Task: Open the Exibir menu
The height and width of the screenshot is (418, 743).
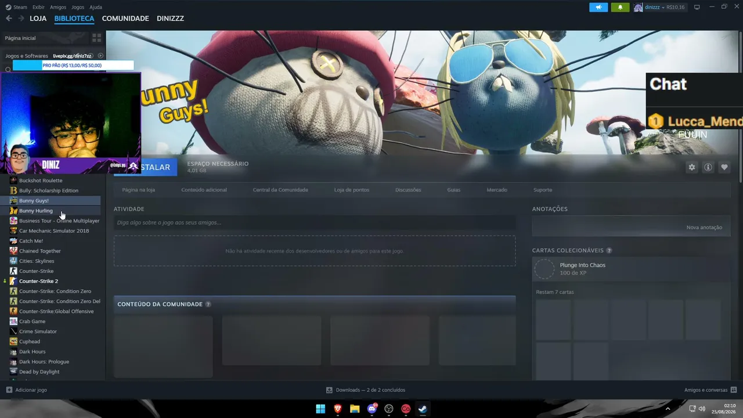Action: click(38, 7)
